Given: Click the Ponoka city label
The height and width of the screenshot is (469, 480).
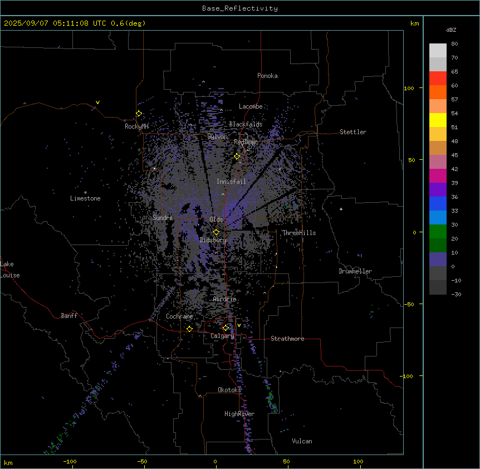Looking at the screenshot, I should [x=267, y=76].
